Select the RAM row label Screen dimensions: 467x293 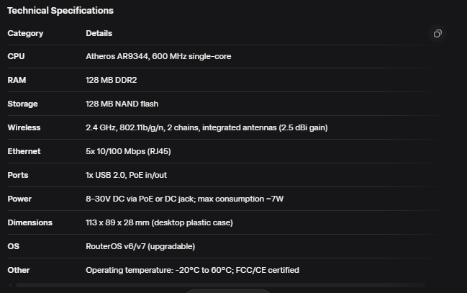[x=17, y=80]
